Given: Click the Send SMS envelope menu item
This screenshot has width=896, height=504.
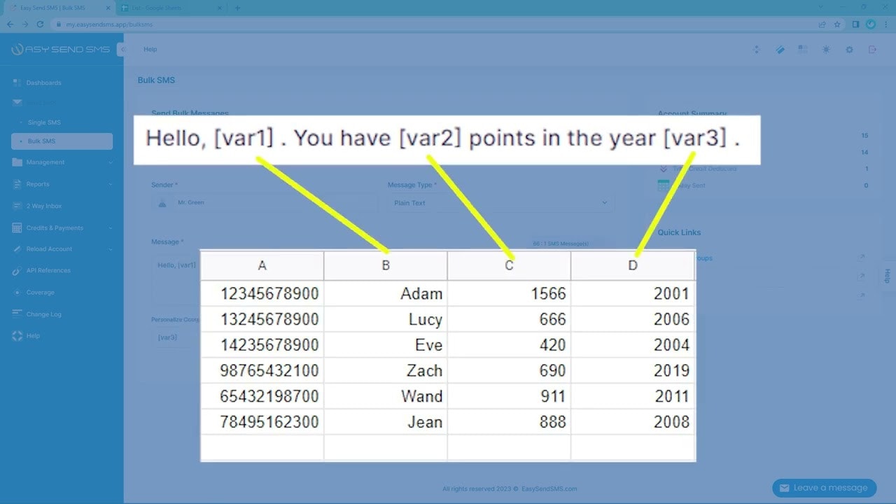Looking at the screenshot, I should point(62,102).
